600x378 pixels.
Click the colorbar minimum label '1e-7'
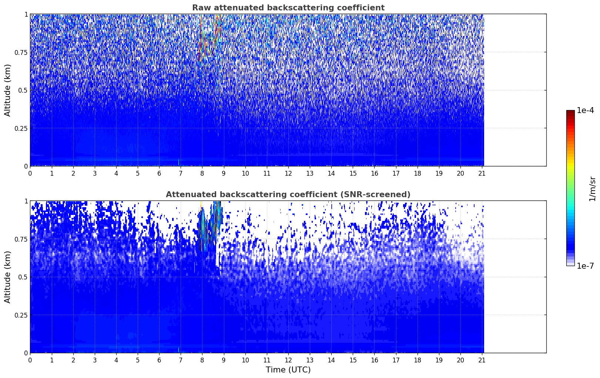pyautogui.click(x=585, y=266)
